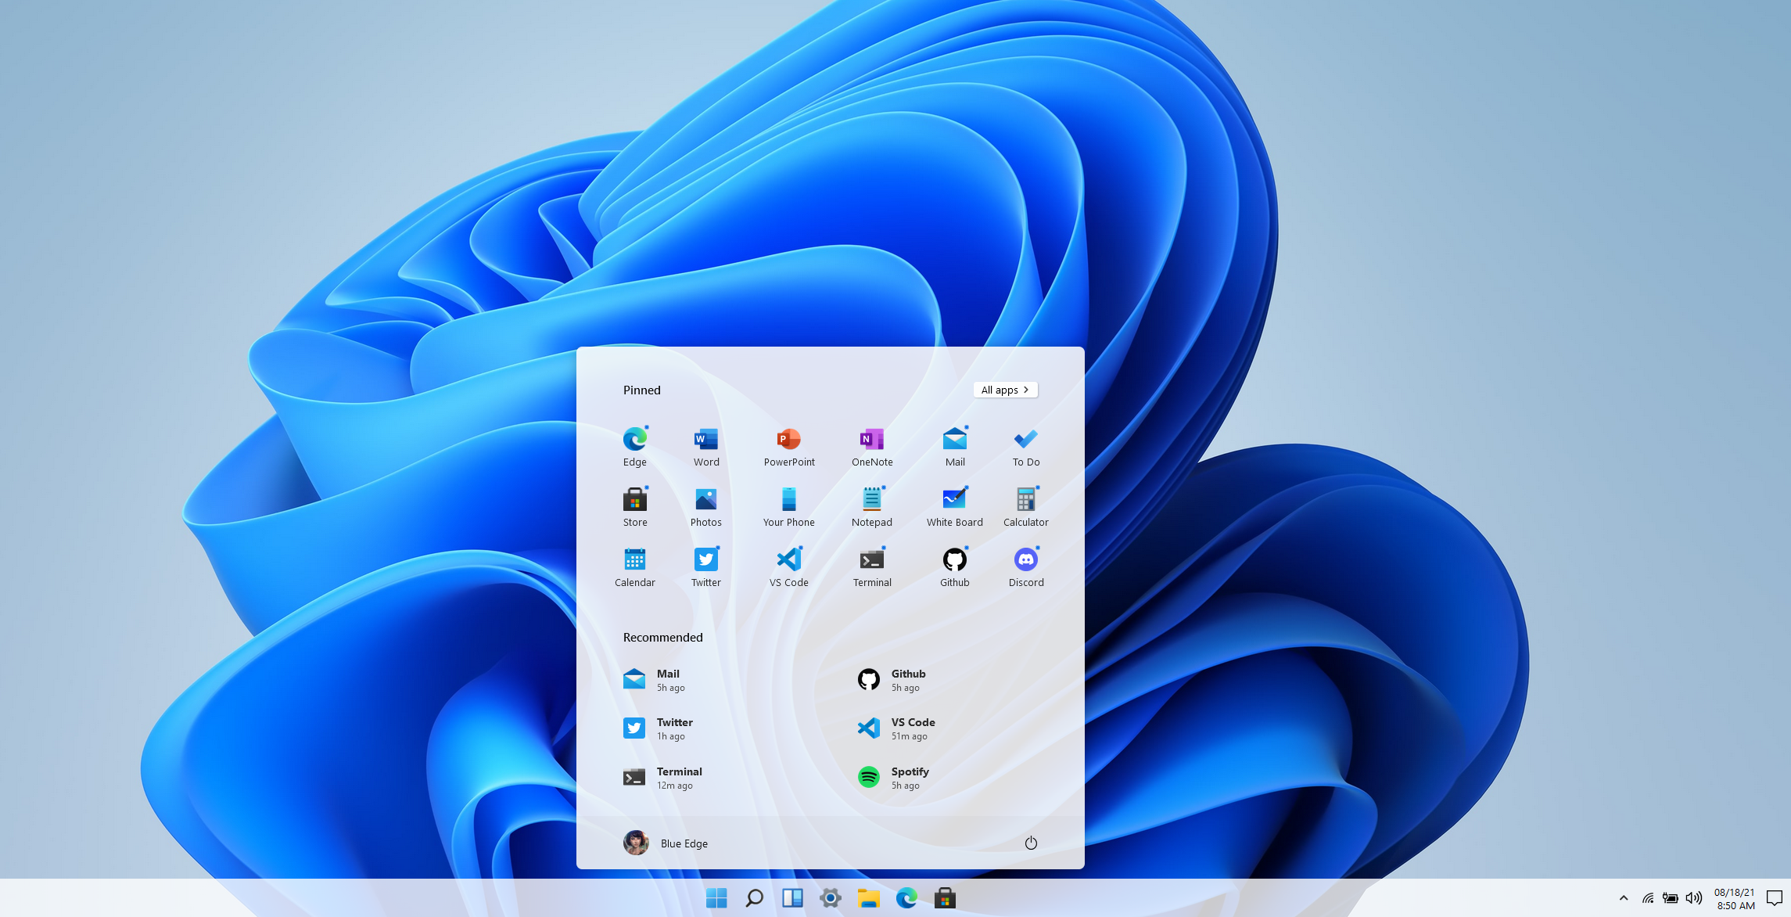Viewport: 1791px width, 917px height.
Task: Open File Explorer from the taskbar
Action: pos(868,897)
